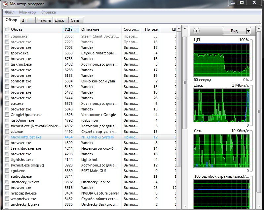Check the Steam.exe process checkbox
Viewport: 264px width, 210px height.
tap(7, 36)
